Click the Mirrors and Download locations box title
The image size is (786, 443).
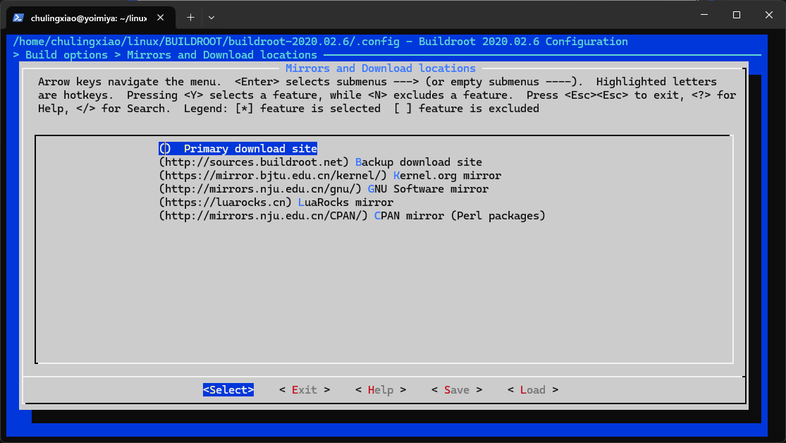tap(381, 68)
